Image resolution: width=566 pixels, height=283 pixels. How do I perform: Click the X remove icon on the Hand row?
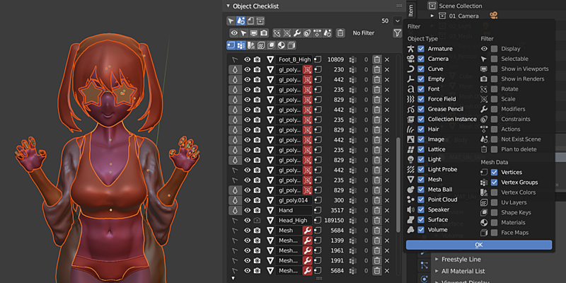pos(387,210)
